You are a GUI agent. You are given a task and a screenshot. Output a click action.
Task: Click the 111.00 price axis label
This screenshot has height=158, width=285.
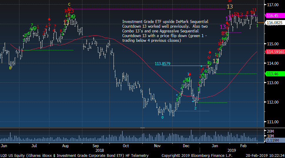pos(273,122)
